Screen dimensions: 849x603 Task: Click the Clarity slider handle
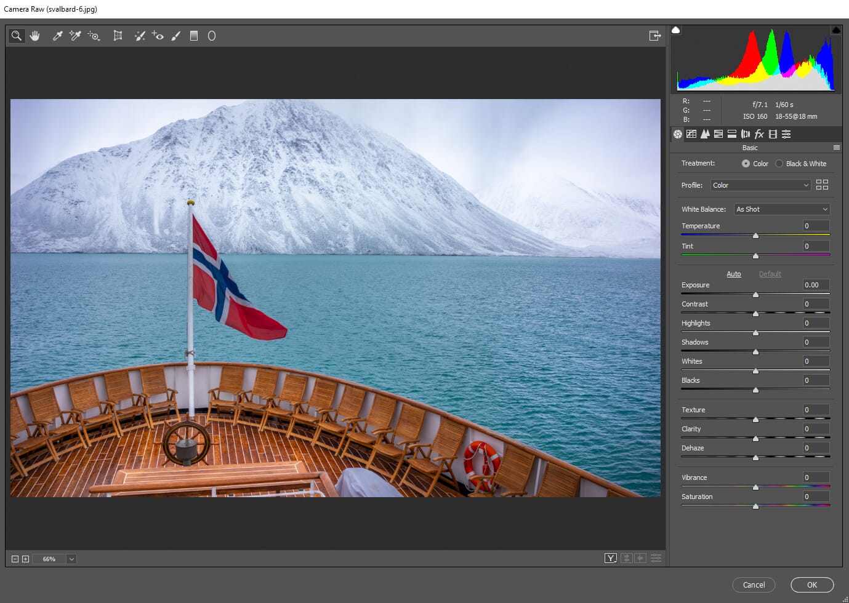[x=755, y=439]
